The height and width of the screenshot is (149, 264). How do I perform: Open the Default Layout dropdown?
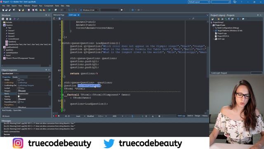(199, 2)
